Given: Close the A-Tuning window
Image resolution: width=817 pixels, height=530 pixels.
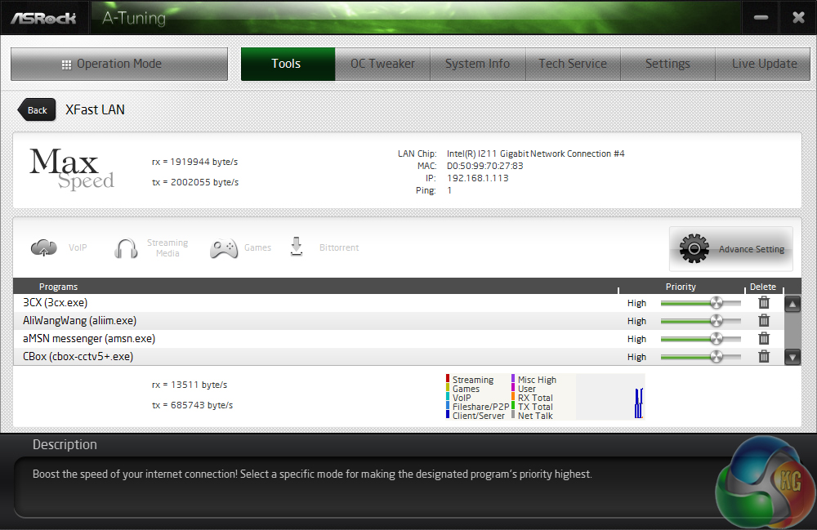Looking at the screenshot, I should (x=798, y=18).
